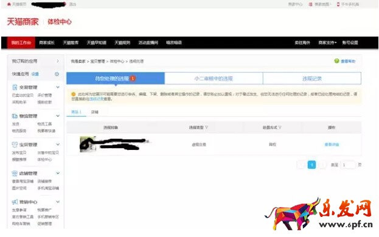Viewport: 379px width, 237px height.
Task: Switch to the 小二审核中的违规 tab
Action: (x=214, y=78)
